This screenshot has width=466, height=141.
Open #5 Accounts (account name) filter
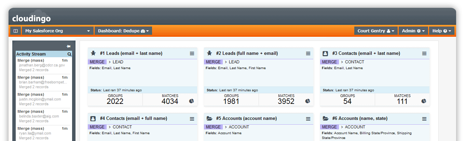[247, 119]
